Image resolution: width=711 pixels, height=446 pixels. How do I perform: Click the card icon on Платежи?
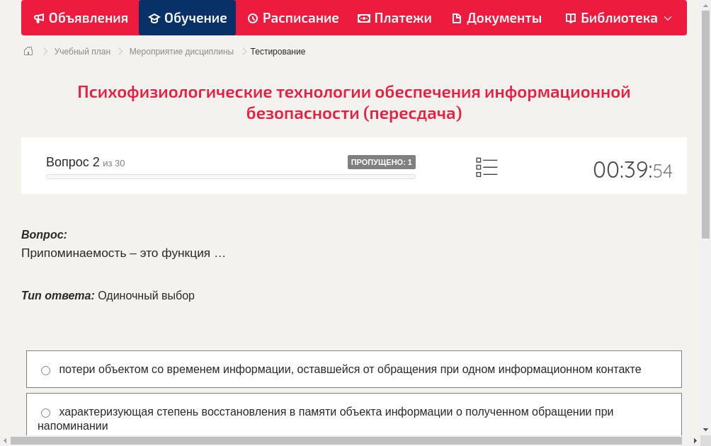(x=365, y=18)
